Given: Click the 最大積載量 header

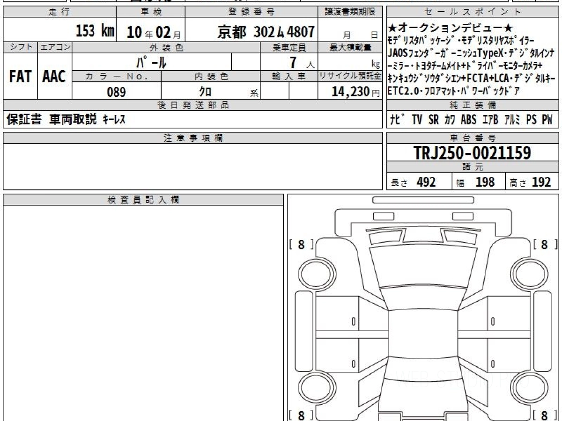Looking at the screenshot, I should [x=350, y=47].
